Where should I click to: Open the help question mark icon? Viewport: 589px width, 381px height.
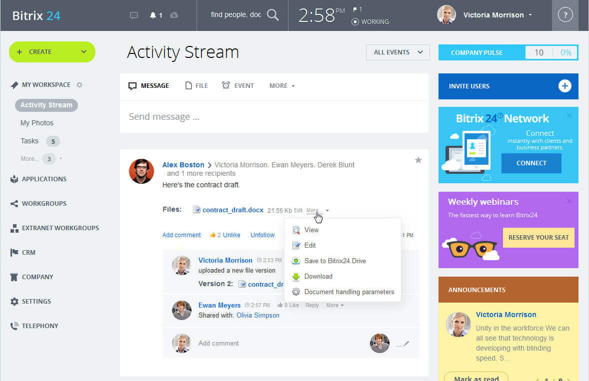(565, 15)
